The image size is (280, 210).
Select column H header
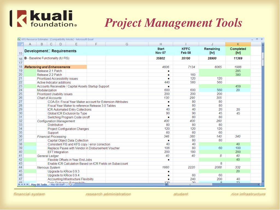[161, 44]
